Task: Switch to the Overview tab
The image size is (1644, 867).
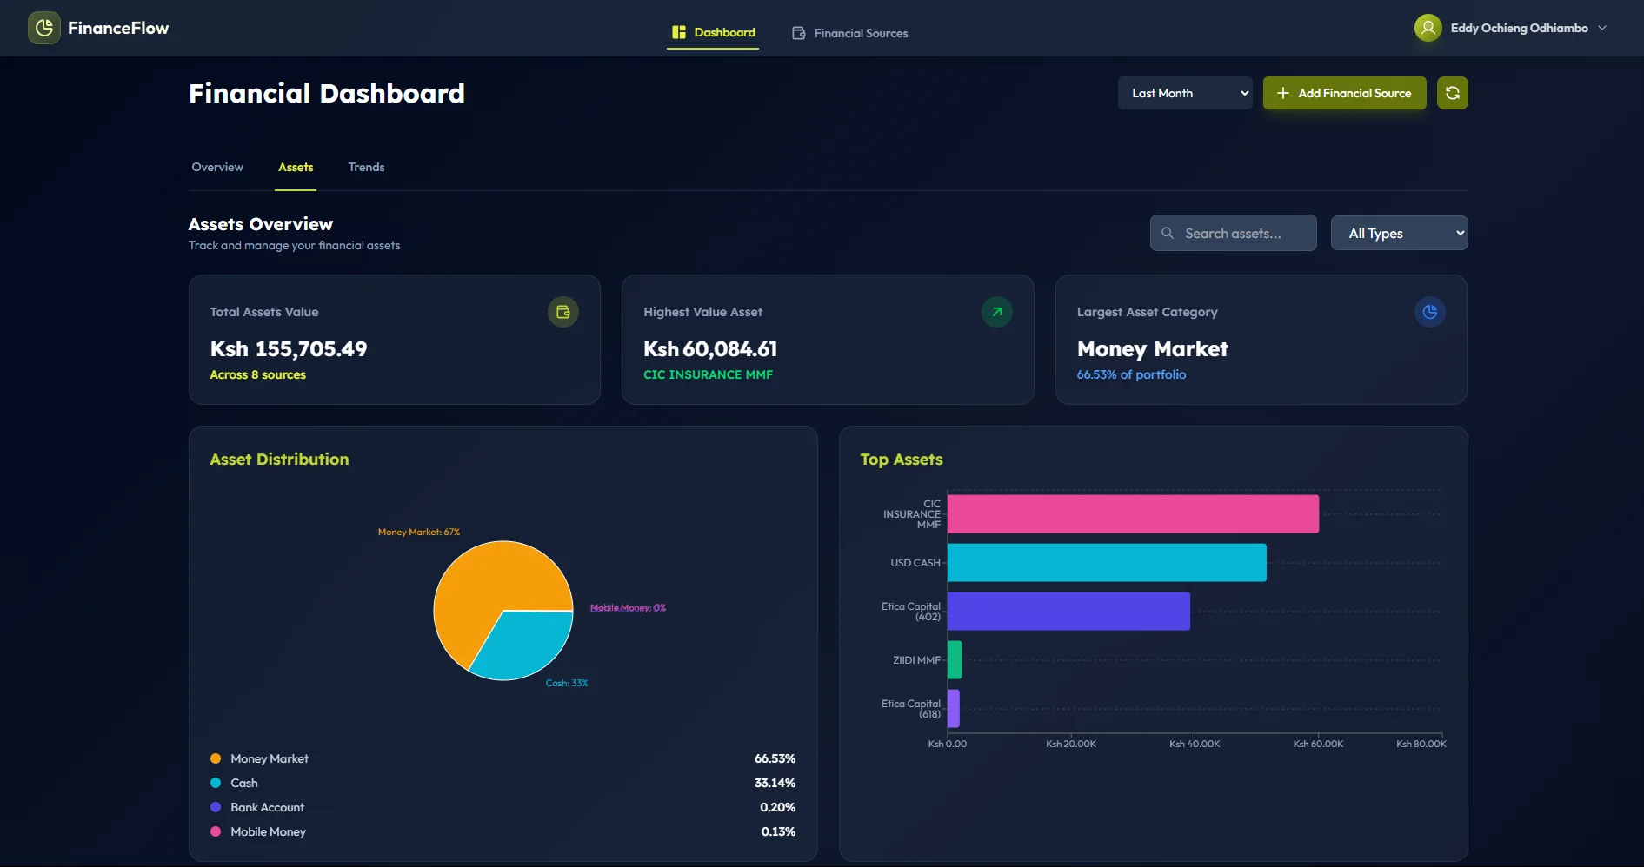Action: coord(217,167)
